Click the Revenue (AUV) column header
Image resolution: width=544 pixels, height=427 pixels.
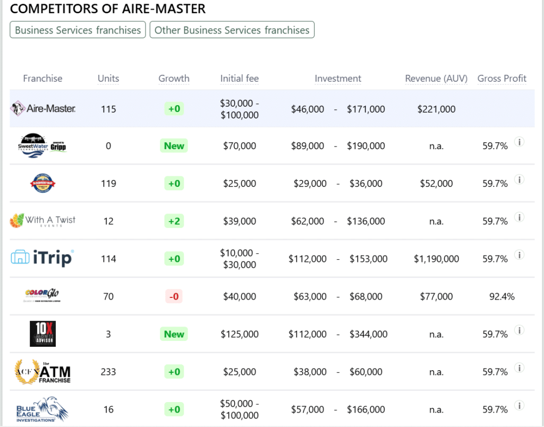tap(436, 79)
